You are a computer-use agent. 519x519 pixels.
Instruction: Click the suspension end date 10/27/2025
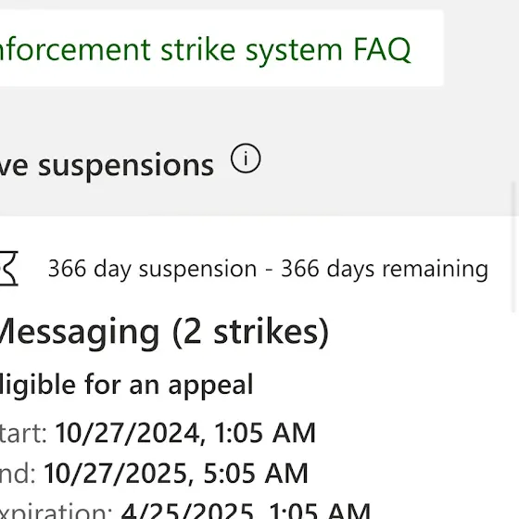[x=116, y=474]
